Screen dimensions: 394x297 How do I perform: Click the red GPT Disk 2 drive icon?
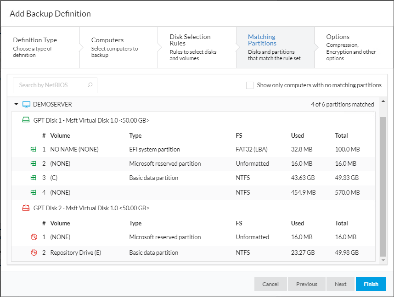26,208
